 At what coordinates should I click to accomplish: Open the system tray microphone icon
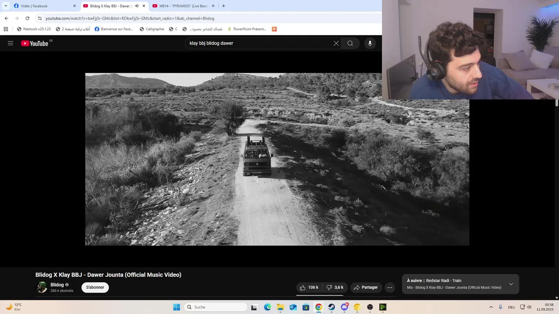[x=500, y=307]
